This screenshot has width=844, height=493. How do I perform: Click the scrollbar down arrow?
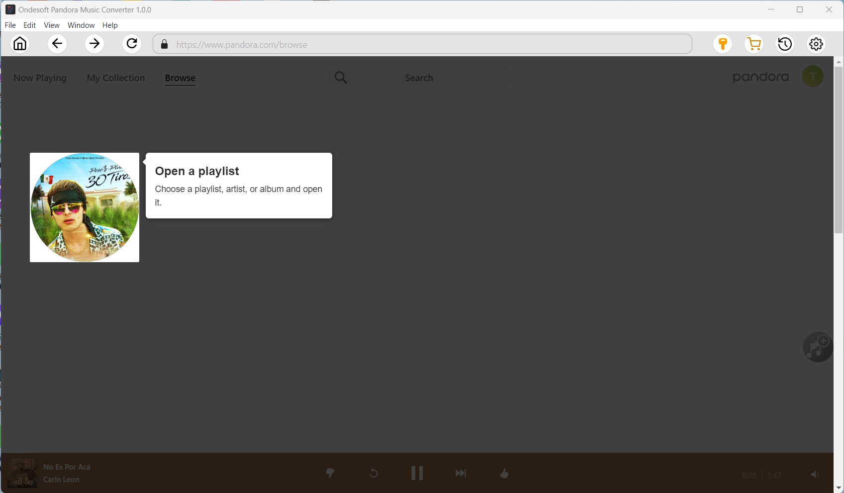839,488
